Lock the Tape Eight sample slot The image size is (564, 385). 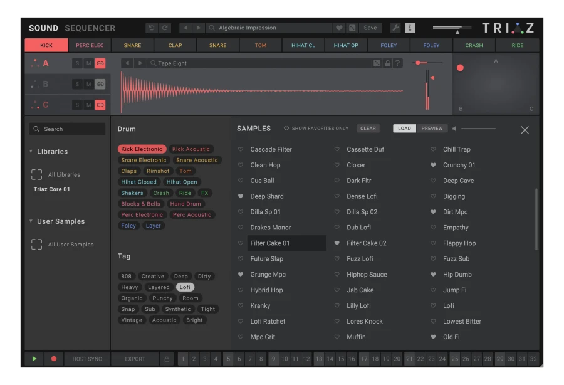coord(387,63)
